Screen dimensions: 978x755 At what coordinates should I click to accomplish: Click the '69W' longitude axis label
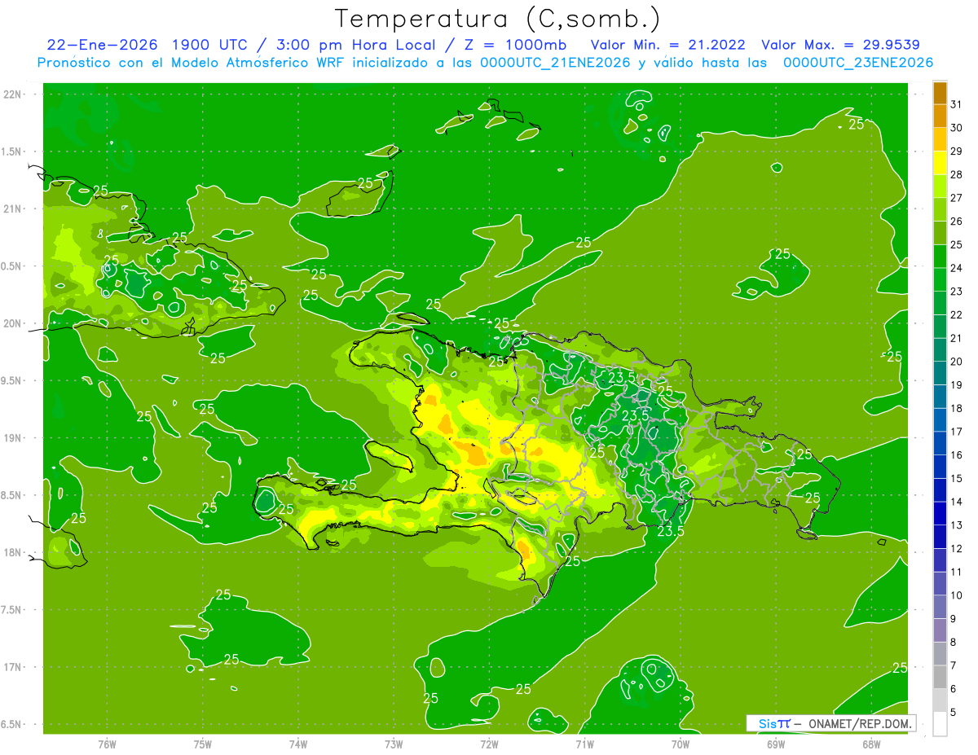(x=776, y=744)
